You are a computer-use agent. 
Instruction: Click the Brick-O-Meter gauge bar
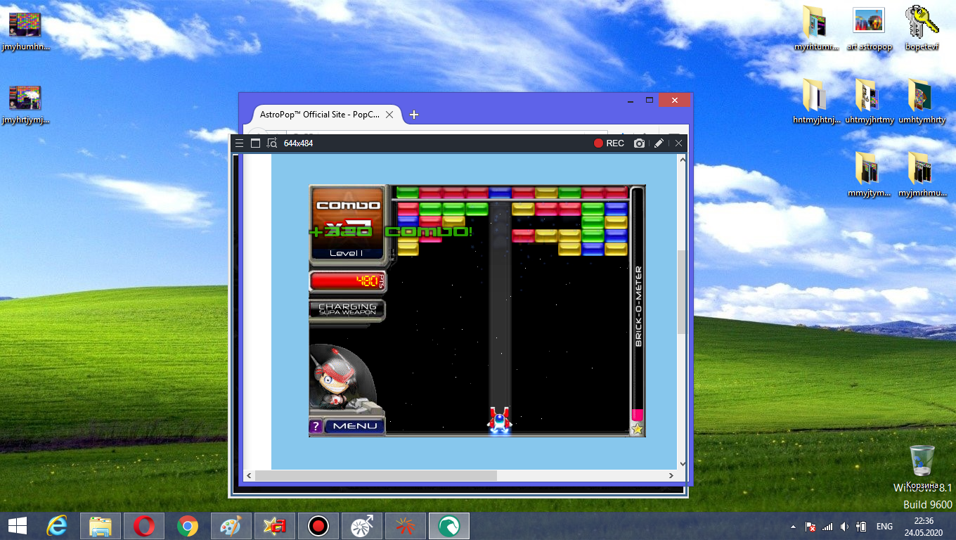[x=638, y=304]
